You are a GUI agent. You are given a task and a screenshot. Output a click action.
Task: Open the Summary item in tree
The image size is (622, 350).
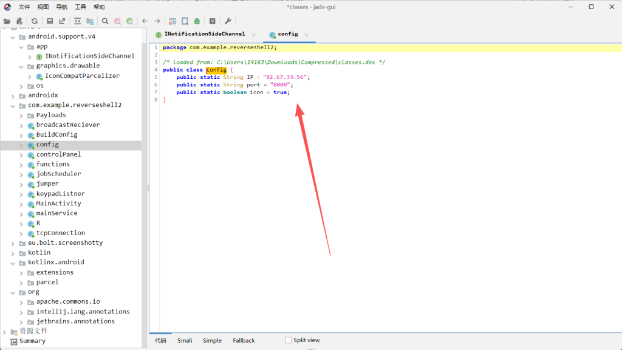(32, 341)
